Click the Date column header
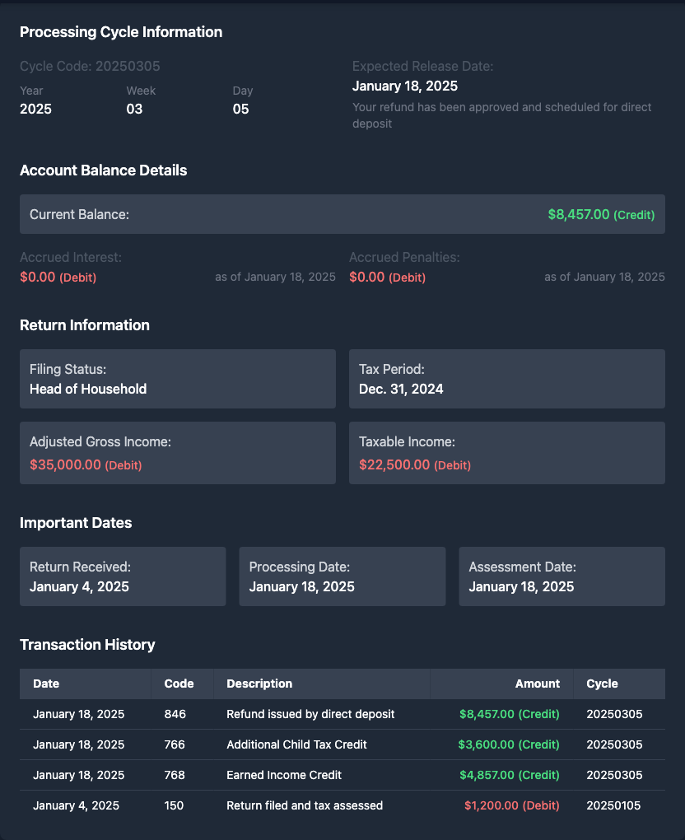 [x=46, y=684]
